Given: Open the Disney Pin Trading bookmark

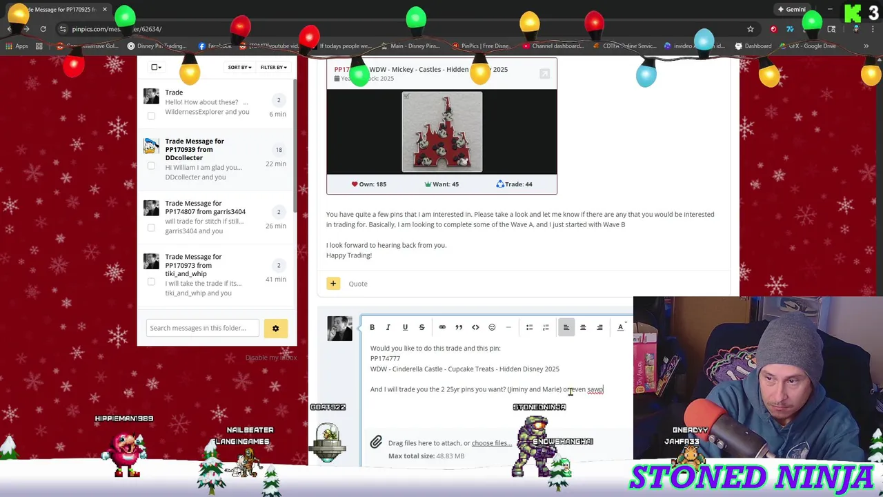Looking at the screenshot, I should pyautogui.click(x=157, y=46).
